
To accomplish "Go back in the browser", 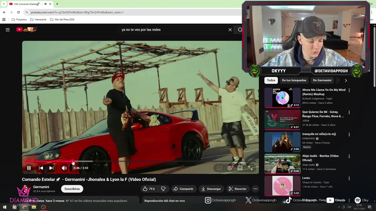I will (4, 12).
